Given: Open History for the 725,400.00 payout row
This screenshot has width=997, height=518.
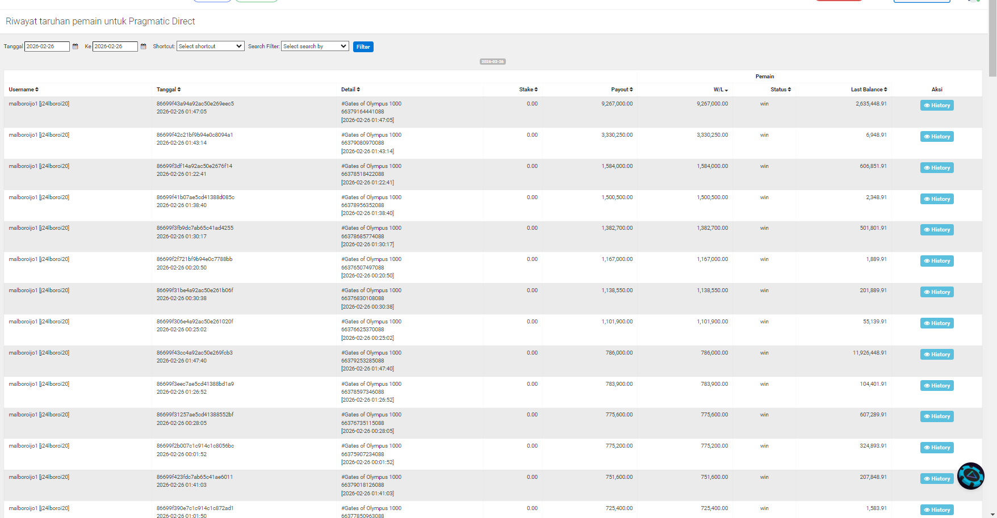Looking at the screenshot, I should (937, 510).
